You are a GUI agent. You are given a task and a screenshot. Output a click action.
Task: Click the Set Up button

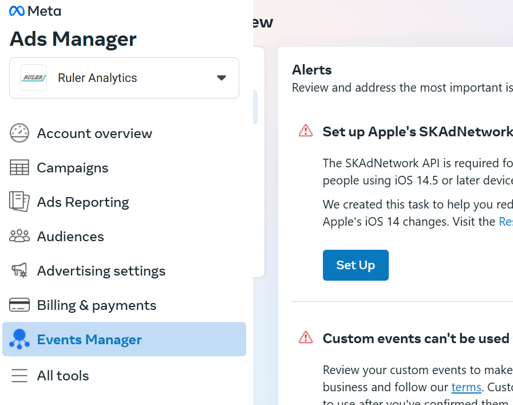click(356, 265)
